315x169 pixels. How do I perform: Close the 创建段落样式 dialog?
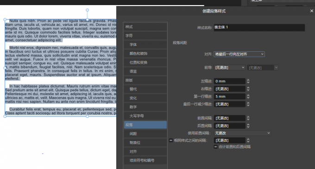click(x=312, y=11)
